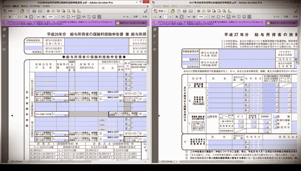Open 共有 panel in H27 window
301x171 pixels.
click(x=295, y=17)
